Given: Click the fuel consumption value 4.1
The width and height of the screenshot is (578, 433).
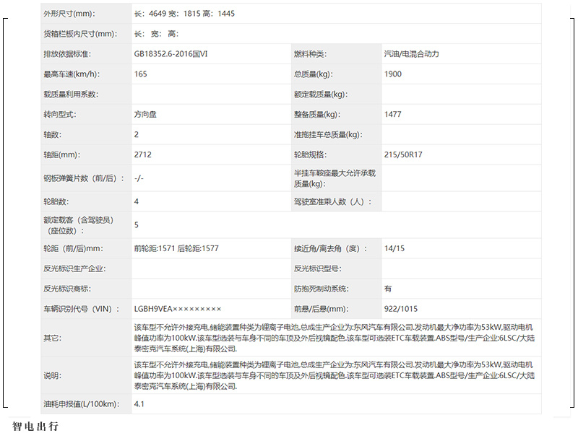Looking at the screenshot, I should pos(139,404).
